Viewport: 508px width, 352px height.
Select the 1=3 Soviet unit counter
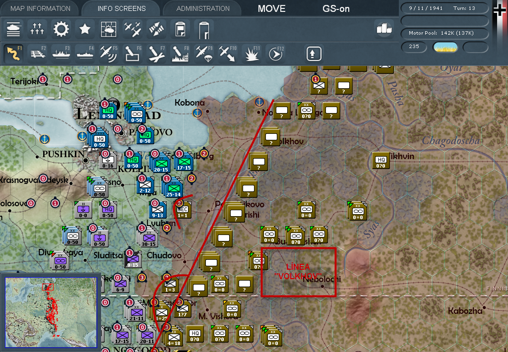click(170, 284)
